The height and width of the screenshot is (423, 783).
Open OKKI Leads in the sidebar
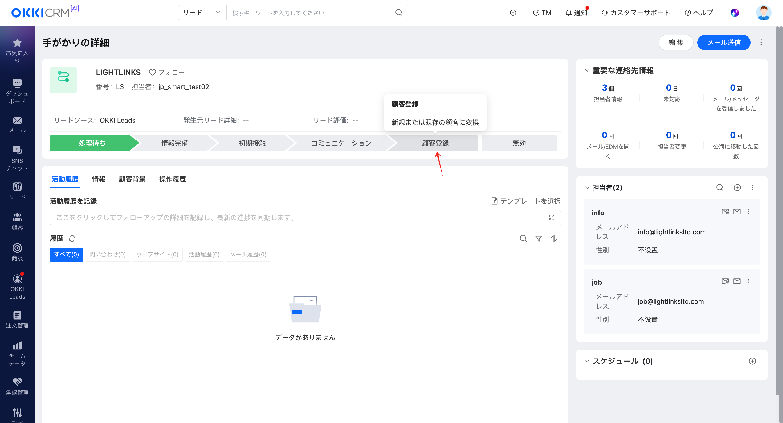pos(17,287)
